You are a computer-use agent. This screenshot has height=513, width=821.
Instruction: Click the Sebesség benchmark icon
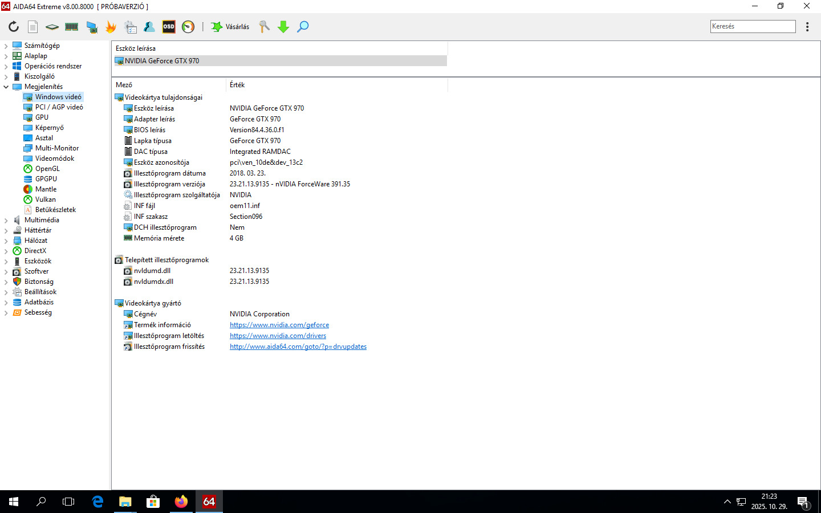point(17,312)
